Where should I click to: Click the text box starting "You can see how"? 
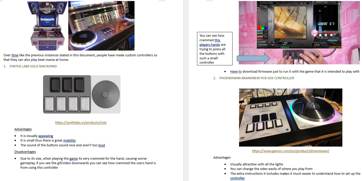click(x=215, y=49)
